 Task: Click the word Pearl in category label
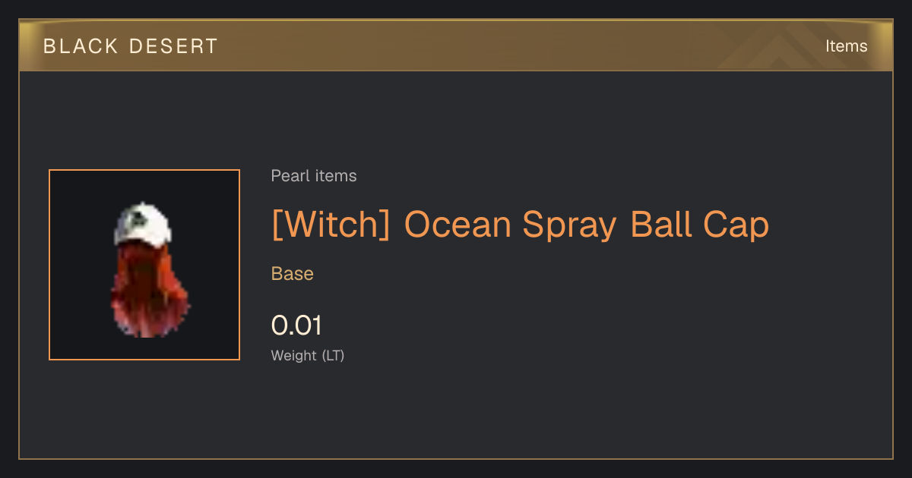[290, 176]
